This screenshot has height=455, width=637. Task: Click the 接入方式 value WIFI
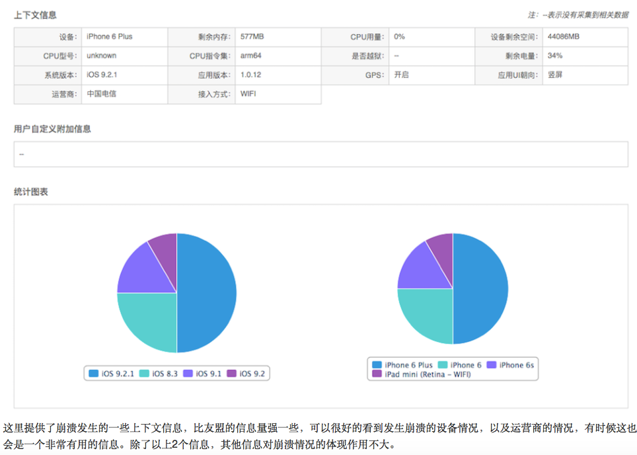pos(248,94)
